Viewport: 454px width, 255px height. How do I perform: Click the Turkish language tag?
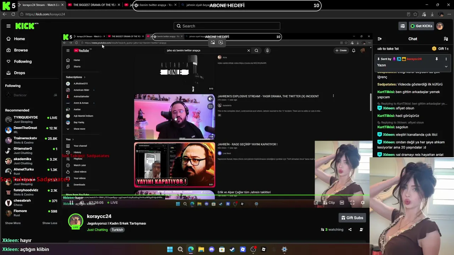(117, 230)
